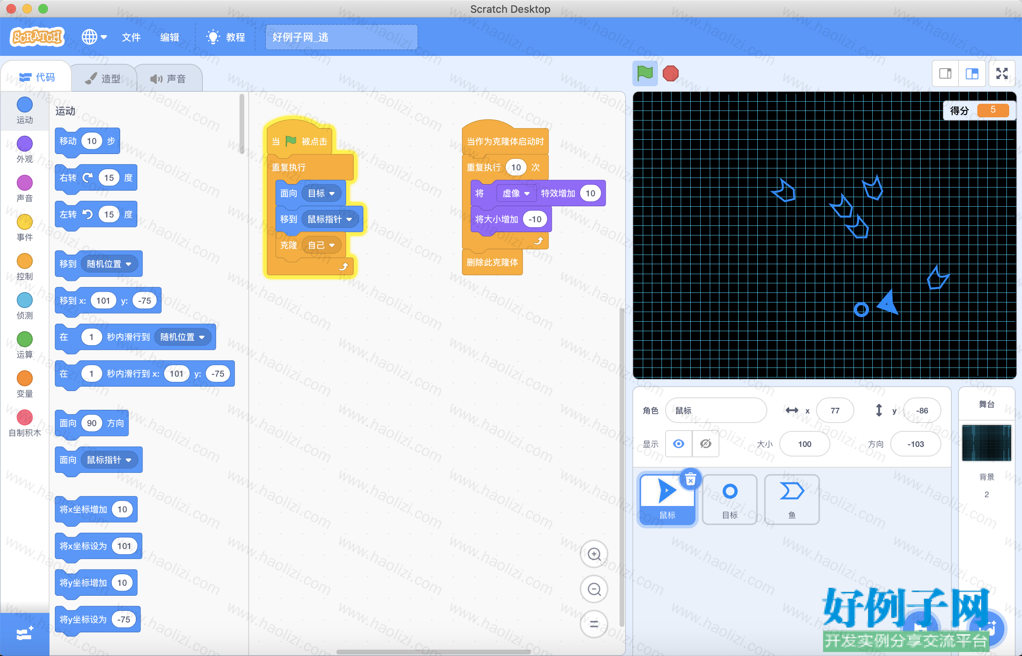Viewport: 1022px width, 656px height.
Task: Click the 当作为克隆体启动时 hat block
Action: (505, 138)
